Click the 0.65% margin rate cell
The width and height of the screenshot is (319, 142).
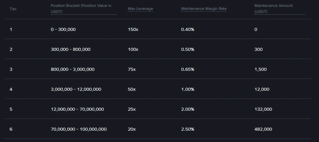(188, 69)
